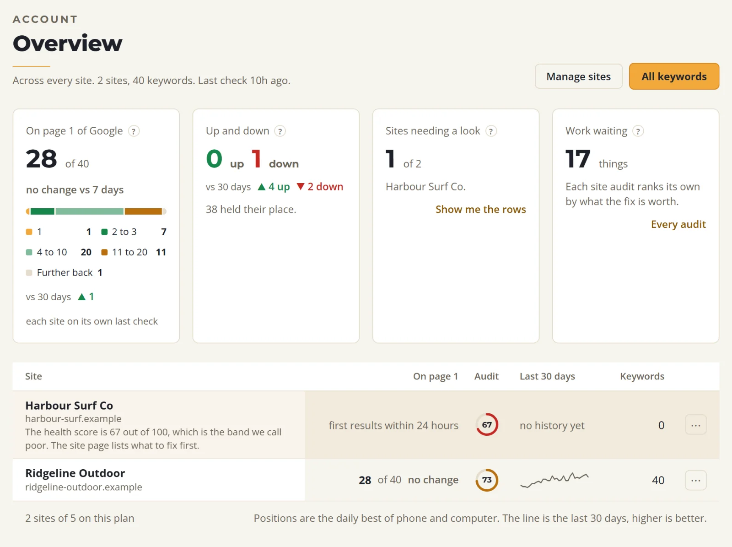View Ridgeline Outdoor 30-day sparkline
The width and height of the screenshot is (732, 547).
[x=554, y=480]
